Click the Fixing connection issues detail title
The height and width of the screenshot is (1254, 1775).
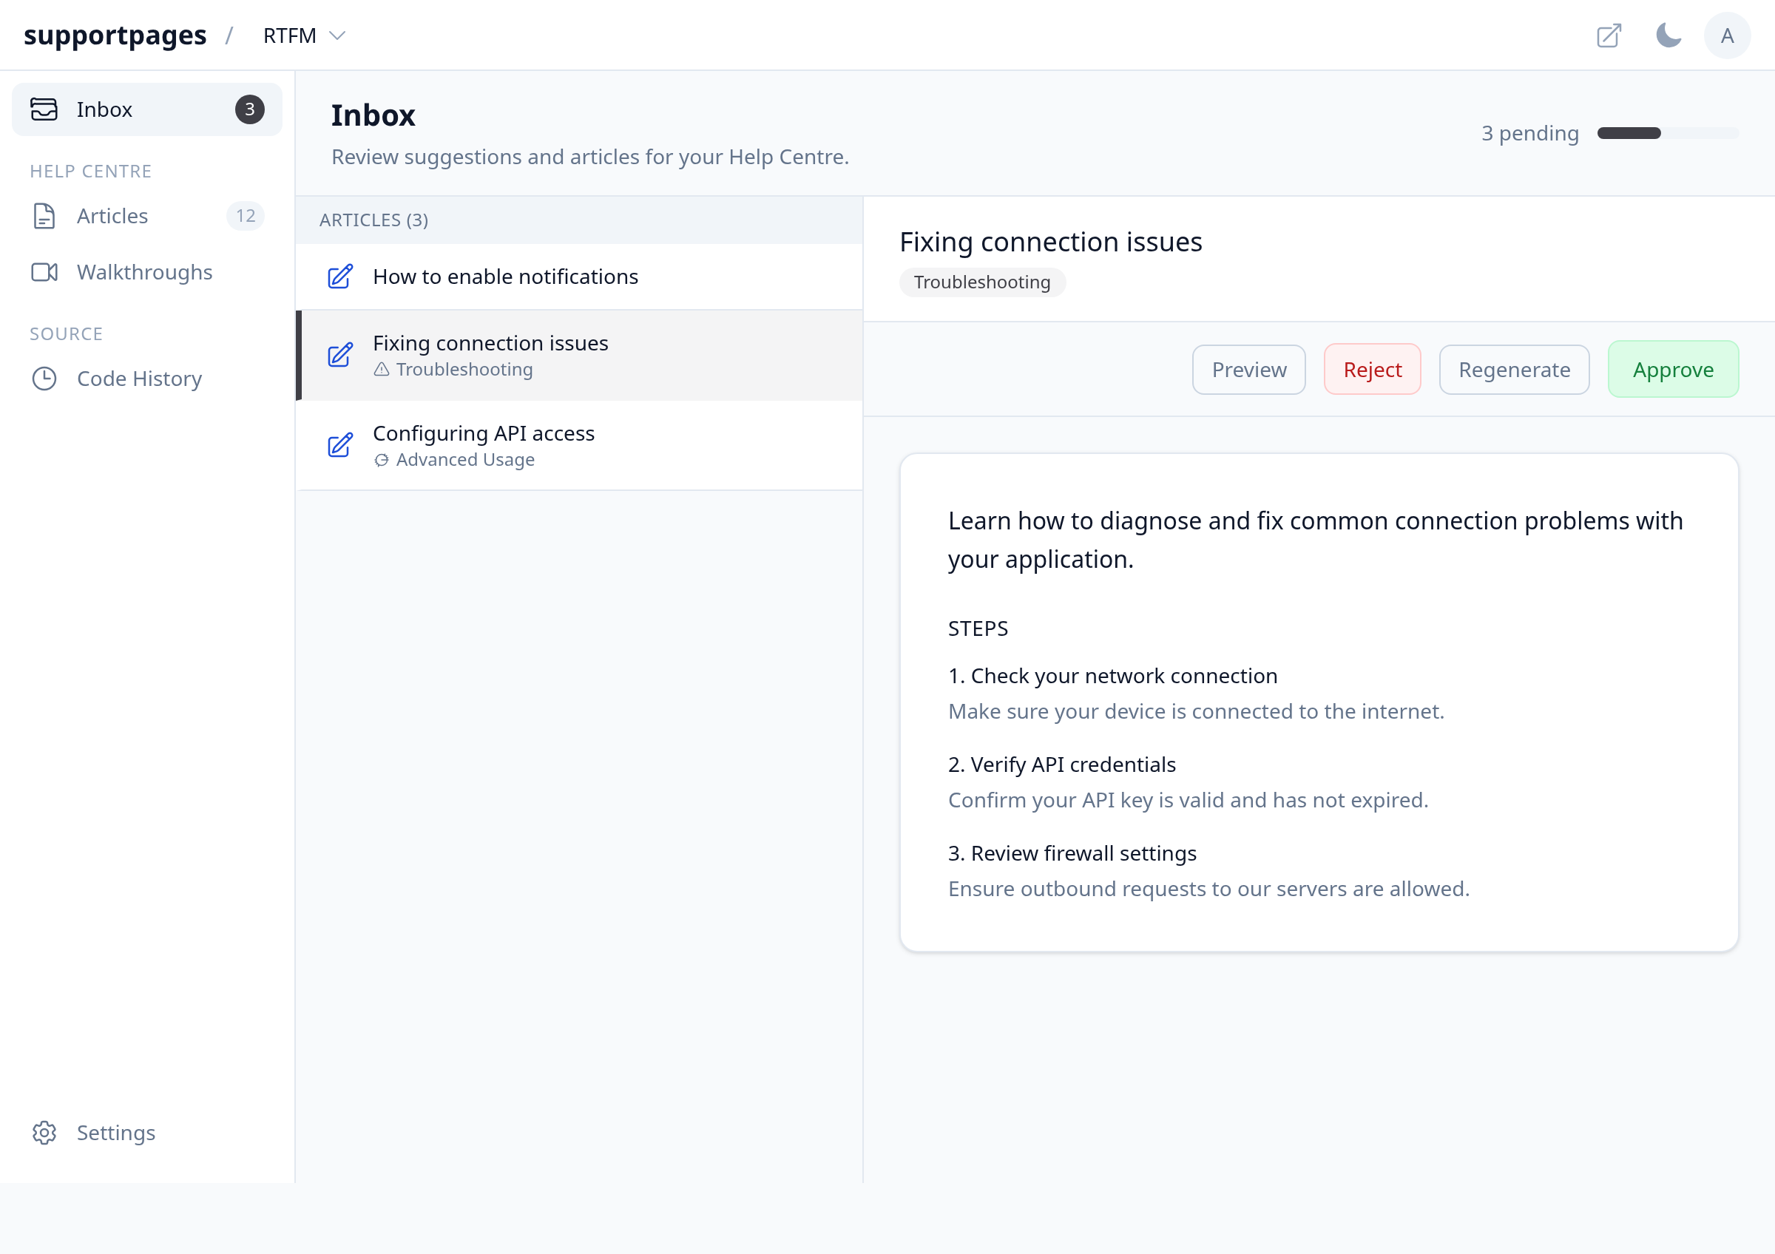(x=1051, y=243)
